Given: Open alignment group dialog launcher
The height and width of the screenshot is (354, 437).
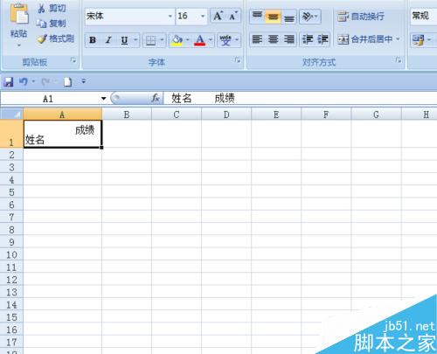Looking at the screenshot, I should (x=399, y=60).
